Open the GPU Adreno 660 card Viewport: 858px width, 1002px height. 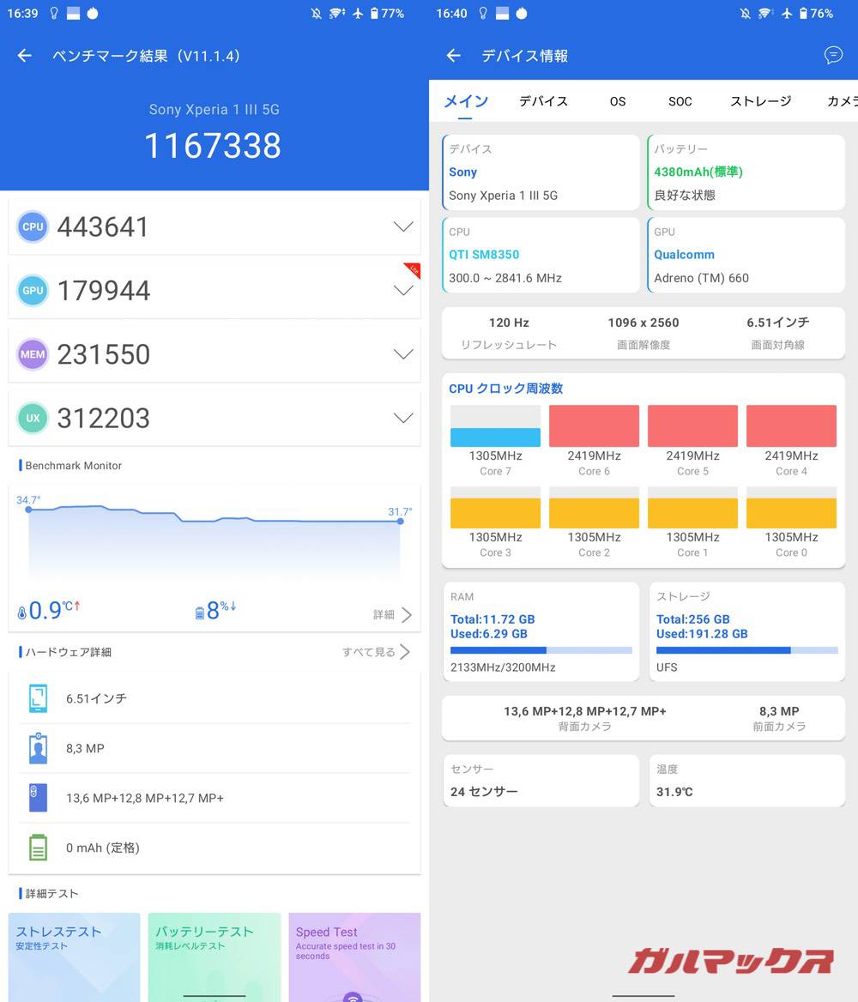[746, 255]
